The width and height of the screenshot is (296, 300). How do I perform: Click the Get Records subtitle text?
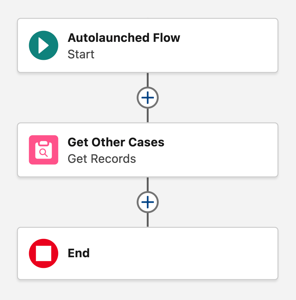(102, 159)
